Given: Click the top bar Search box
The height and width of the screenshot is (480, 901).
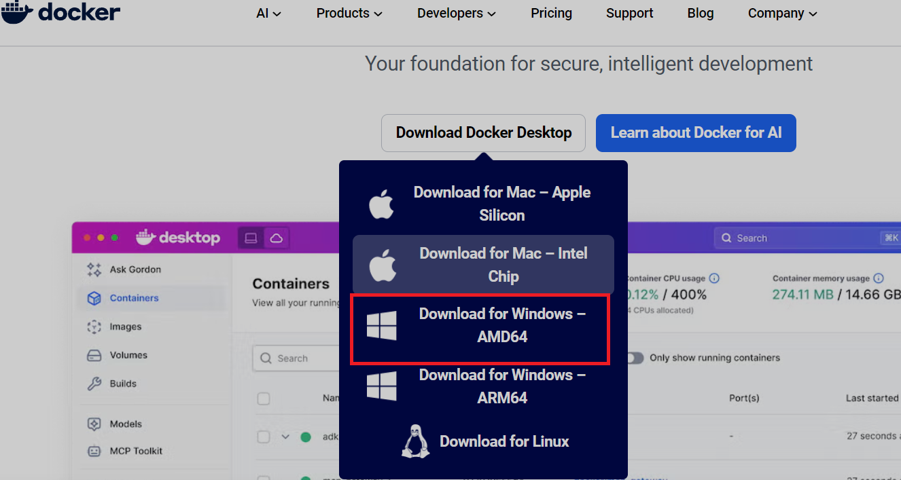Looking at the screenshot, I should (807, 238).
